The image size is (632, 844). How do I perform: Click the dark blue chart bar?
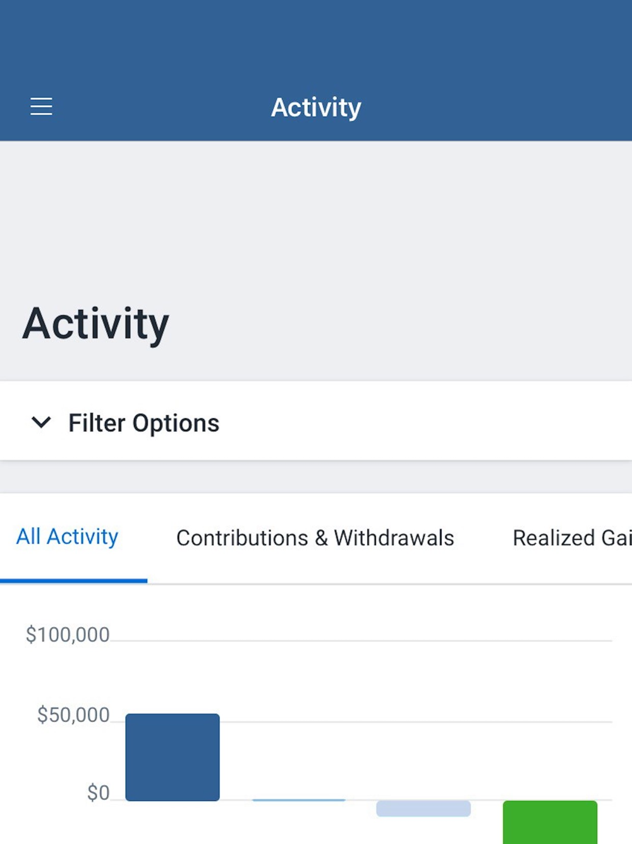coord(173,757)
